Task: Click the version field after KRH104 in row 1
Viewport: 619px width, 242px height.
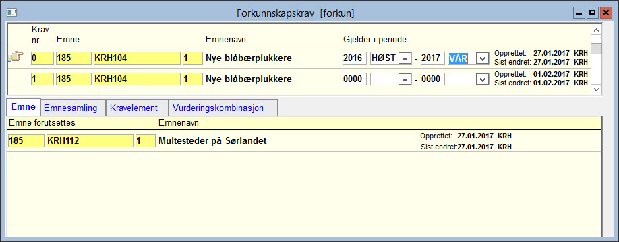Action: pos(192,79)
